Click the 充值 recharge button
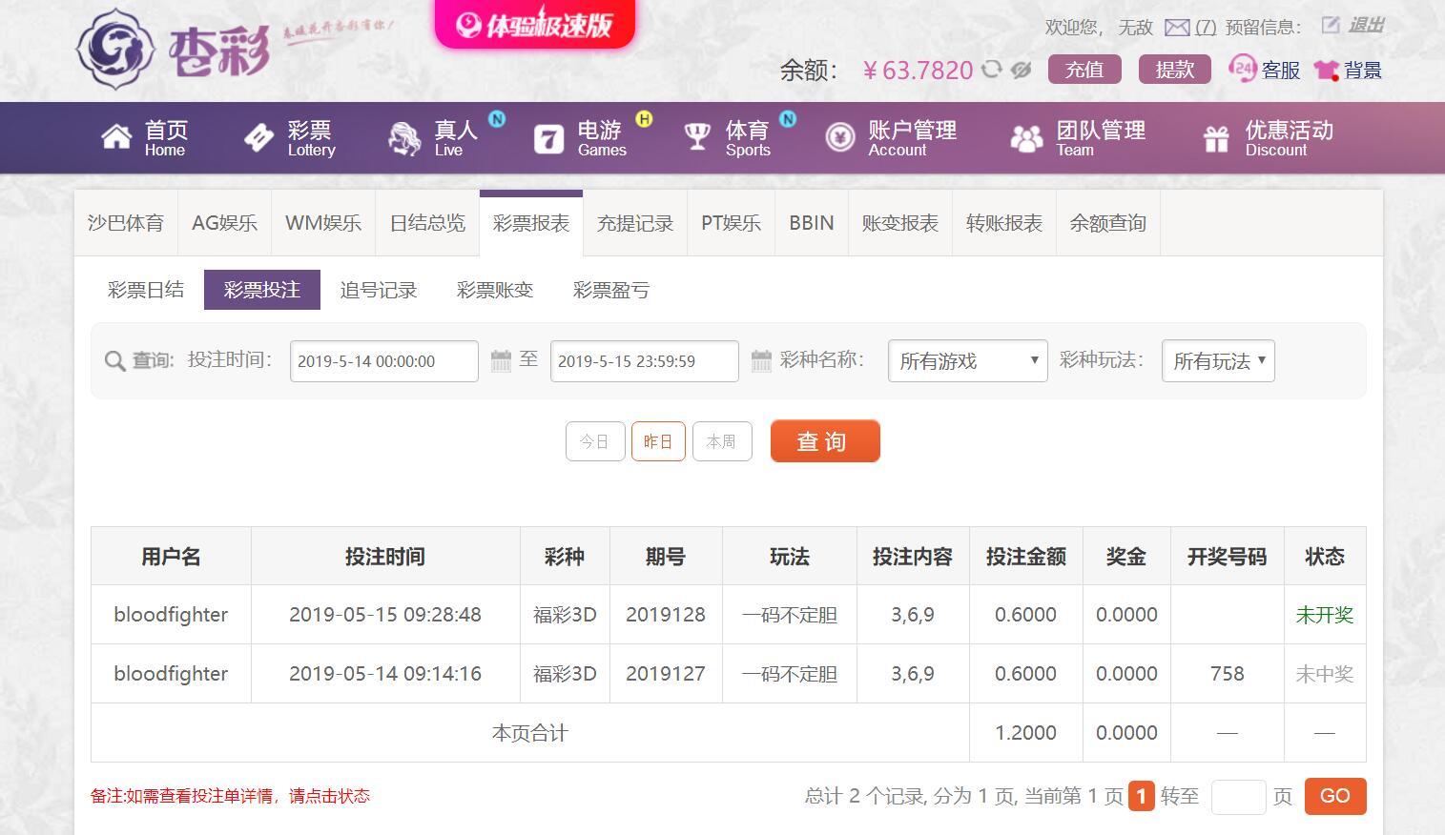The width and height of the screenshot is (1445, 835). point(1084,70)
